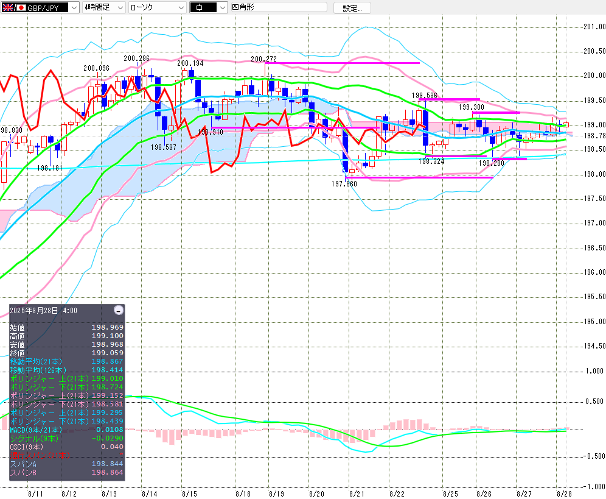The image size is (606, 499).
Task: Click the 8/20 date on the time axis
Action: [x=316, y=494]
